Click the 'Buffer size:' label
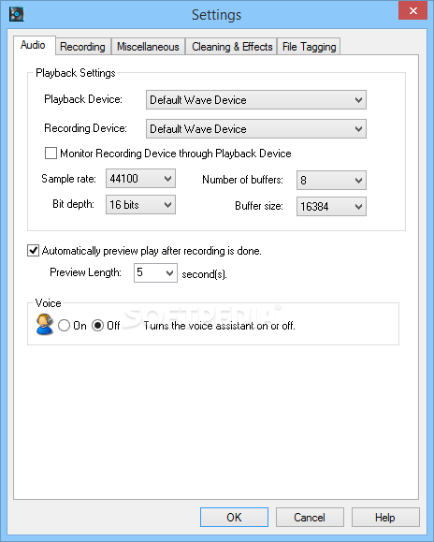This screenshot has width=434, height=542. 259,206
